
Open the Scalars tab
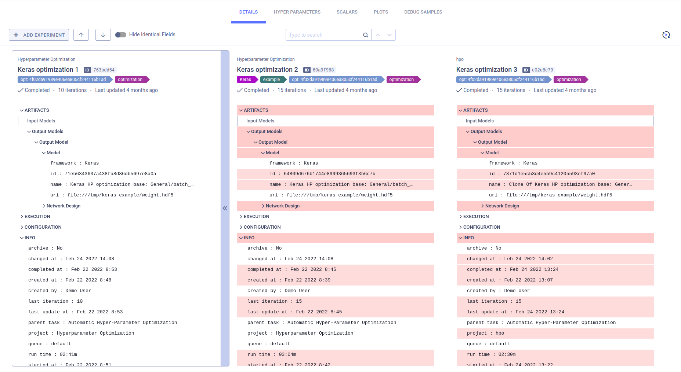[347, 12]
